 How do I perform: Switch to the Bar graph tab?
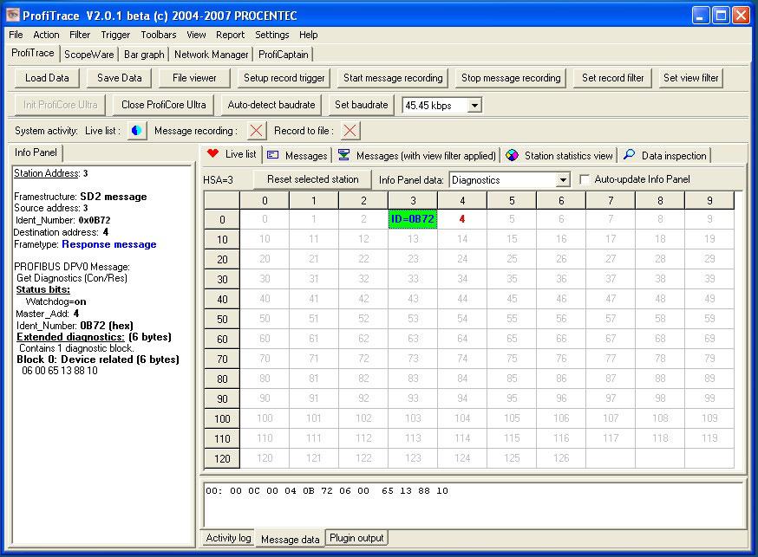[x=144, y=55]
